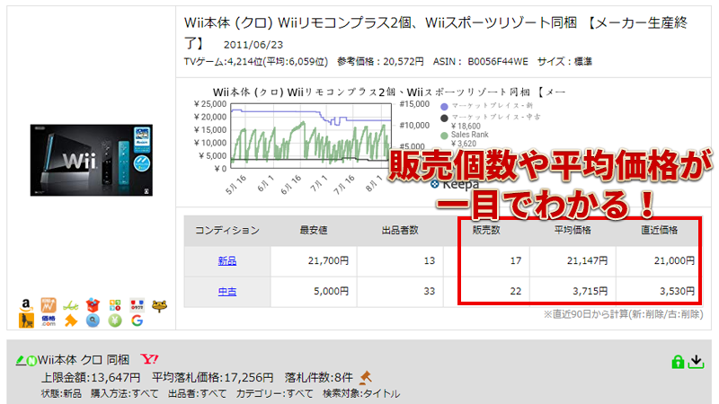Click the 直近価格 column header
The width and height of the screenshot is (719, 404).
point(660,231)
